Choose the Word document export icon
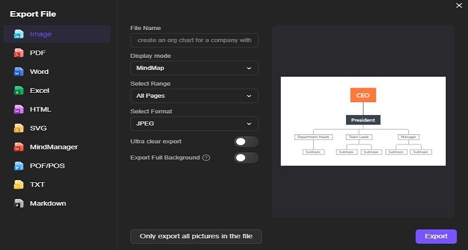The width and height of the screenshot is (468, 250). [x=18, y=72]
